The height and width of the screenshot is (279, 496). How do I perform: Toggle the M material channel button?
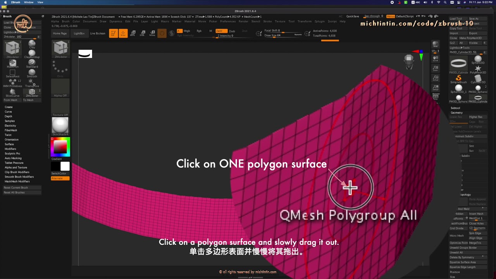click(210, 31)
